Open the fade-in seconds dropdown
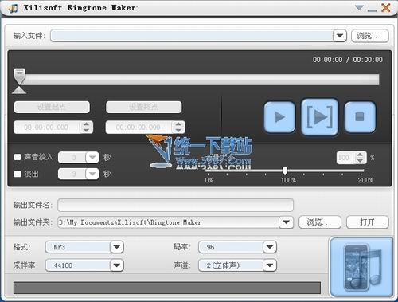 coord(92,157)
